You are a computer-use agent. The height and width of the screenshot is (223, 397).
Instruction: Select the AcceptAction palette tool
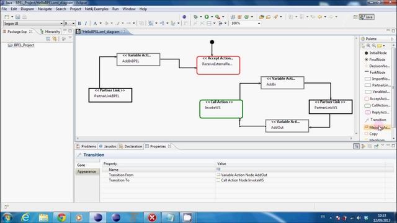(x=377, y=98)
